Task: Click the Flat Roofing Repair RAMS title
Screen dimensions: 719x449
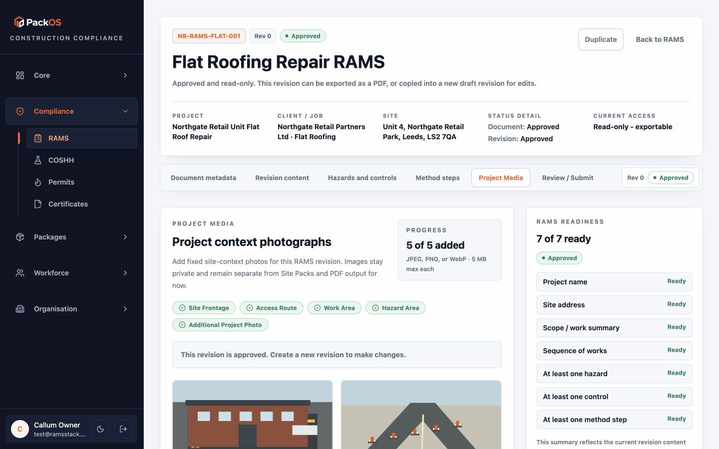Action: pos(278,62)
